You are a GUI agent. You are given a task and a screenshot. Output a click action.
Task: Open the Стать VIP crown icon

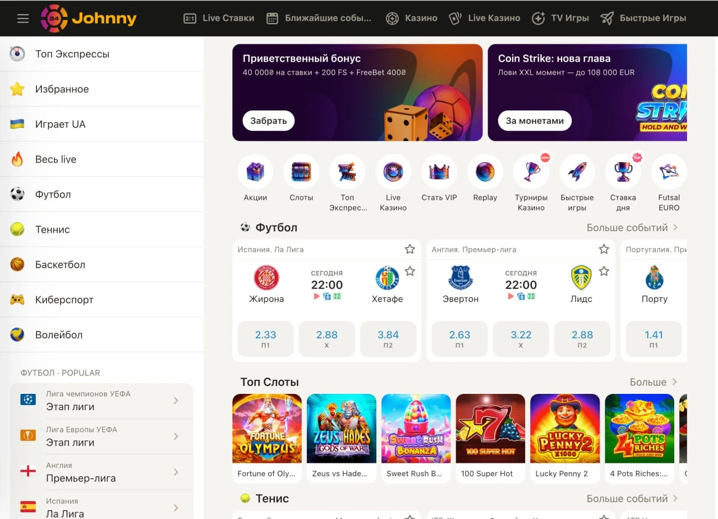(439, 172)
